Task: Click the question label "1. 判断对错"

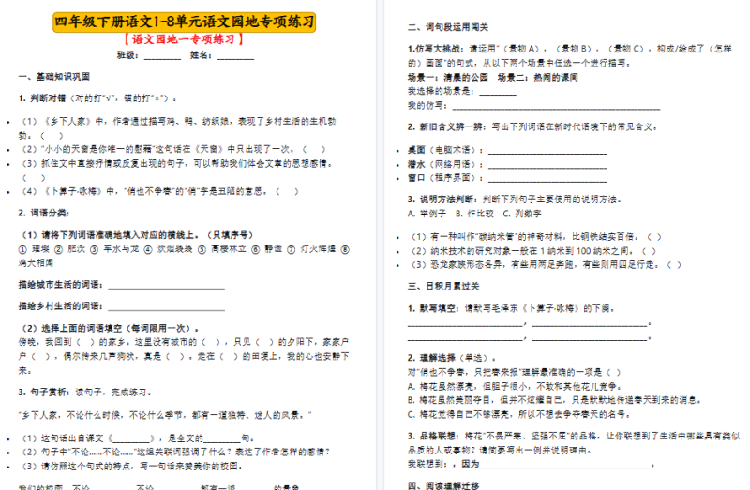Action: pyautogui.click(x=42, y=98)
